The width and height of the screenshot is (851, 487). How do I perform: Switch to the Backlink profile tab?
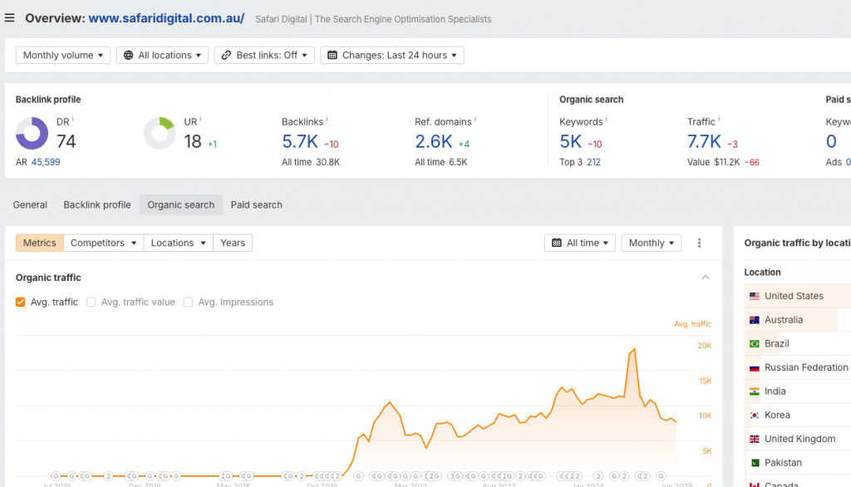tap(97, 204)
